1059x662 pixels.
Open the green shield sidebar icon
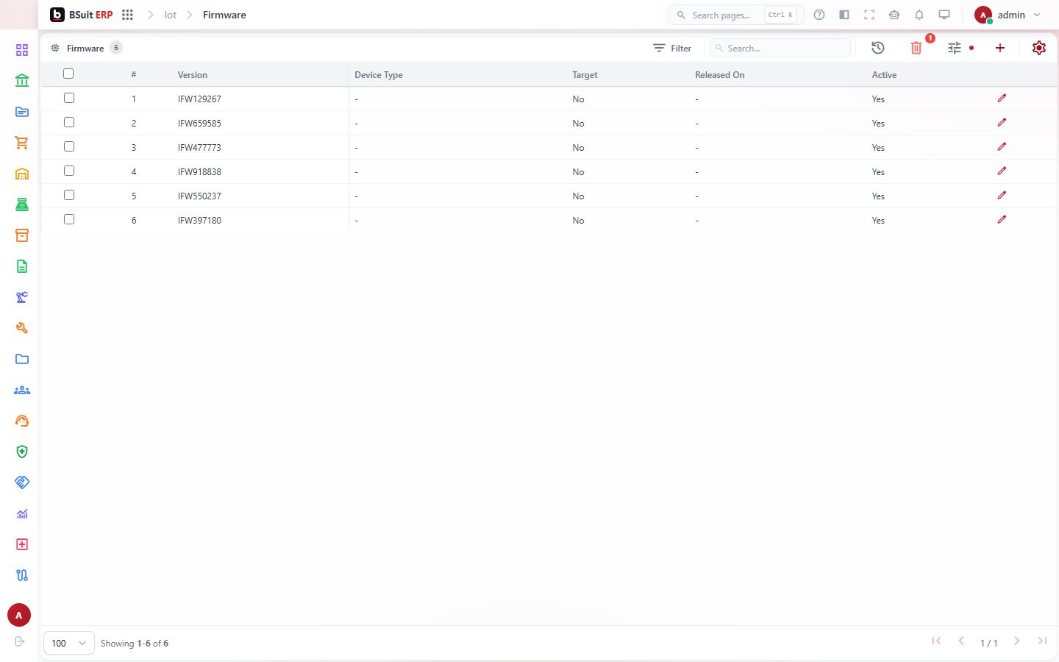tap(22, 452)
